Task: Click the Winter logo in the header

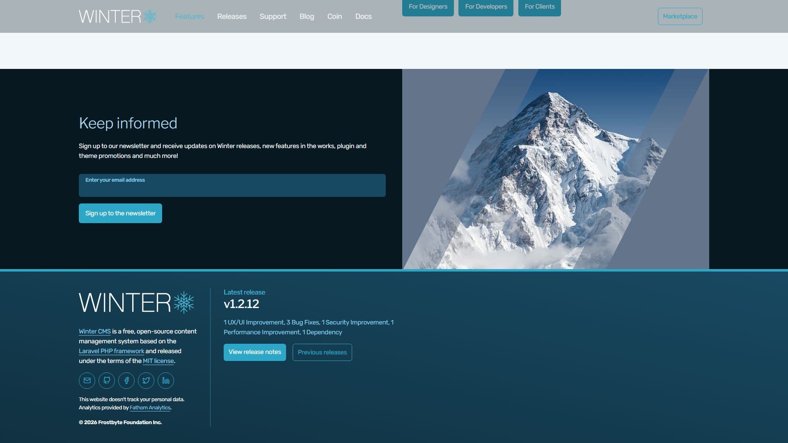Action: [x=118, y=16]
